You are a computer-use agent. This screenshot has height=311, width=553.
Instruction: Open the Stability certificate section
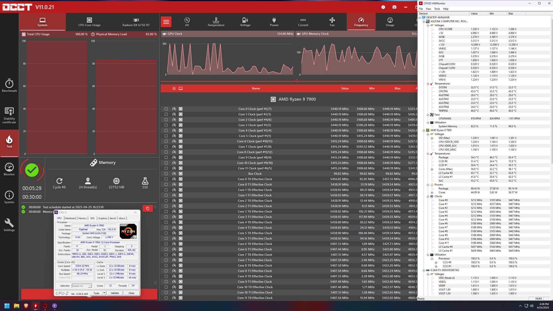(x=9, y=115)
